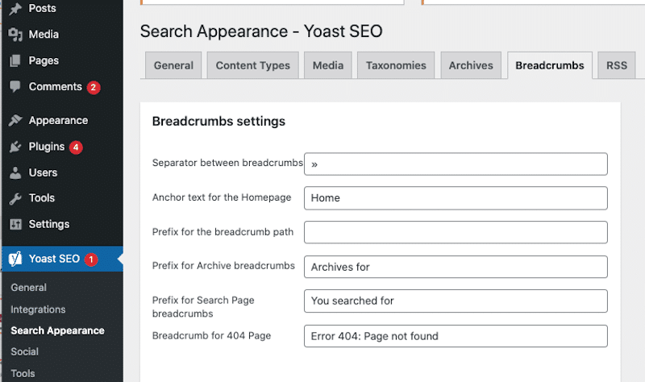
Task: Open Tools via the wrench icon
Action: [15, 198]
